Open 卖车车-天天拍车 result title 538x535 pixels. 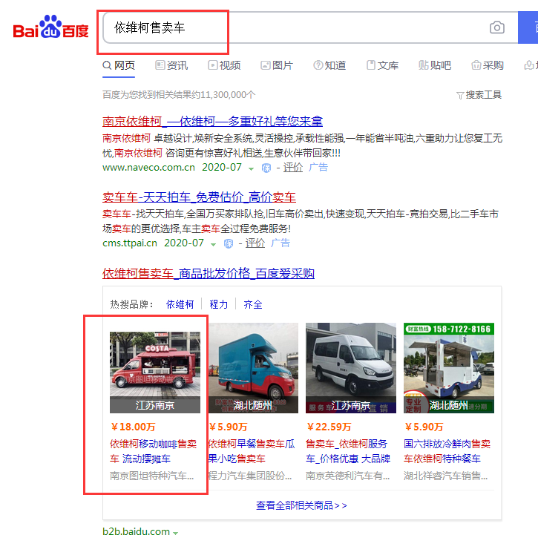[x=199, y=197]
